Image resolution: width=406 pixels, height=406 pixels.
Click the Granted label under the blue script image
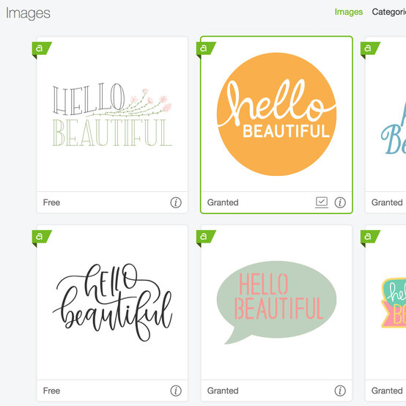[387, 202]
